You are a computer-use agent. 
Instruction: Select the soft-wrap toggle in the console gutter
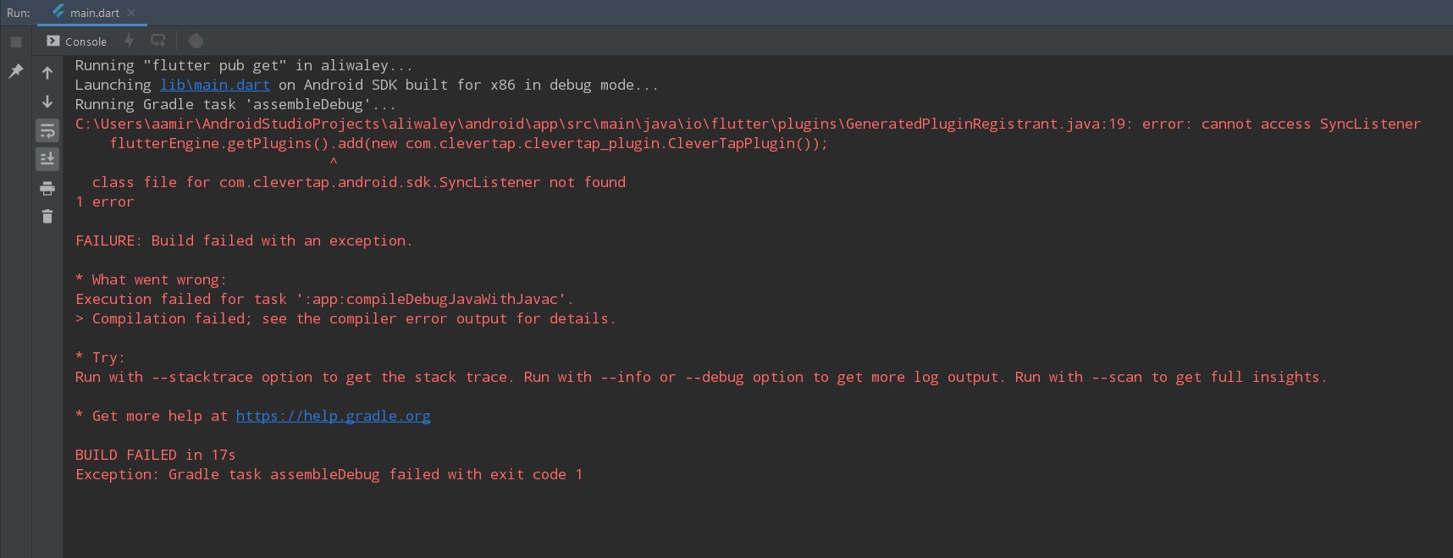(47, 131)
